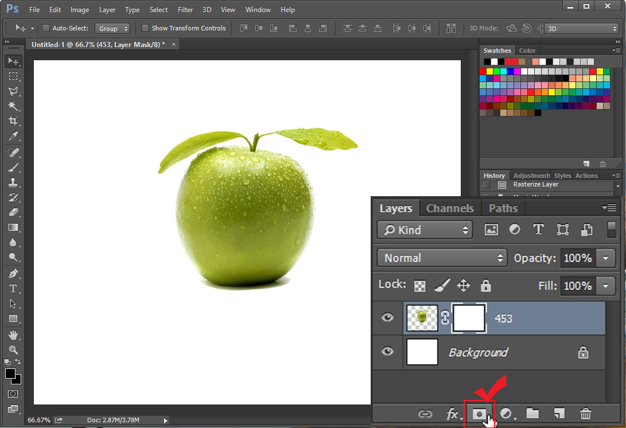Select the Pen tool
The width and height of the screenshot is (626, 428).
pyautogui.click(x=13, y=274)
